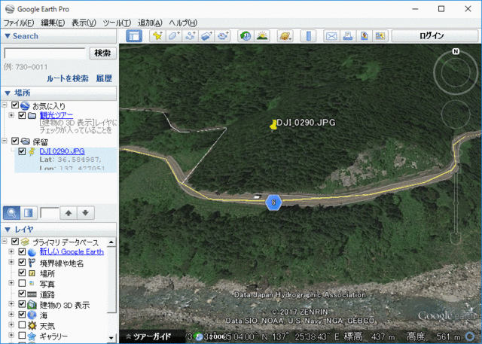Screen dimensions: 482x344
Task: Record a tour from toolbar
Action: pos(223,36)
